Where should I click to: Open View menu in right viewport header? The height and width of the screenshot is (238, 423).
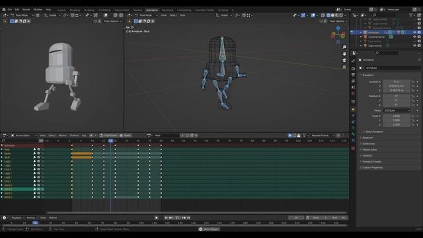coord(164,15)
